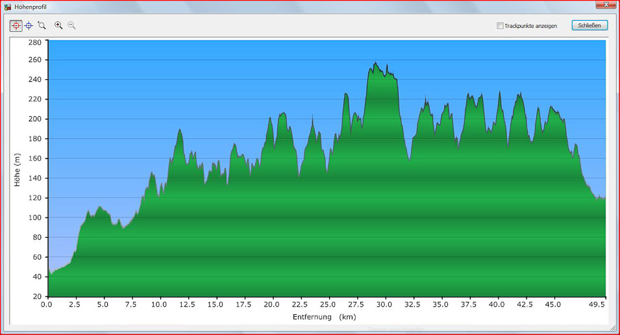Viewport: 620px width, 335px height.
Task: Click the 10.0 tick on distance axis
Action: 159,304
